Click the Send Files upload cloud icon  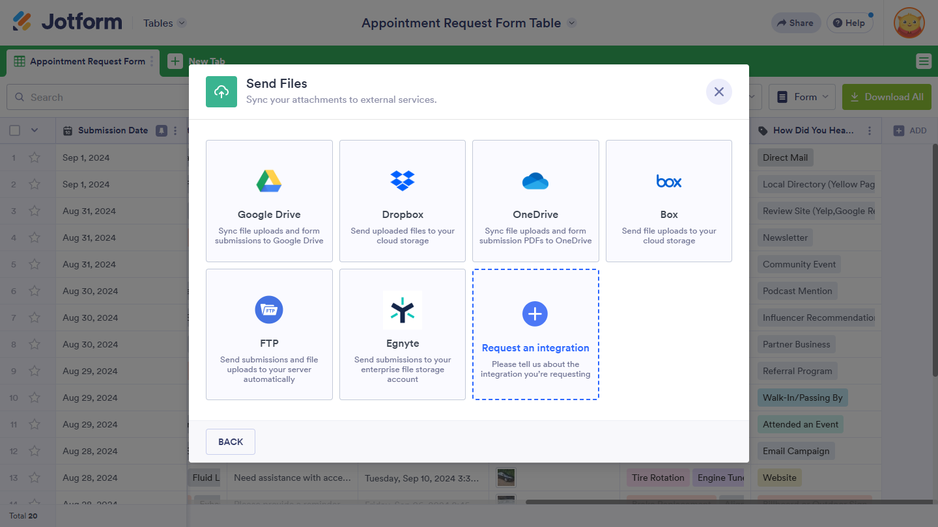click(221, 92)
